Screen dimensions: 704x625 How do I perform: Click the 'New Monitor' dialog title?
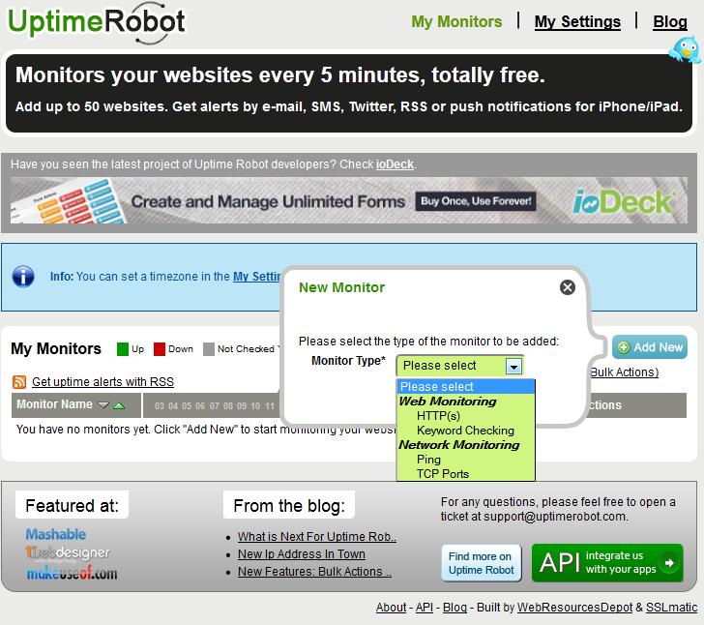pyautogui.click(x=342, y=287)
